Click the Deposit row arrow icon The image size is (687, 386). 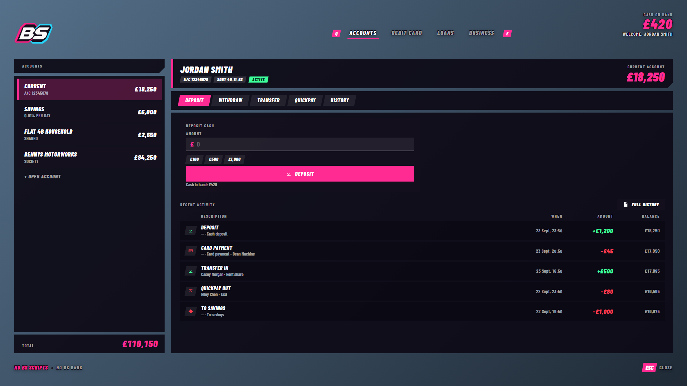pyautogui.click(x=191, y=231)
